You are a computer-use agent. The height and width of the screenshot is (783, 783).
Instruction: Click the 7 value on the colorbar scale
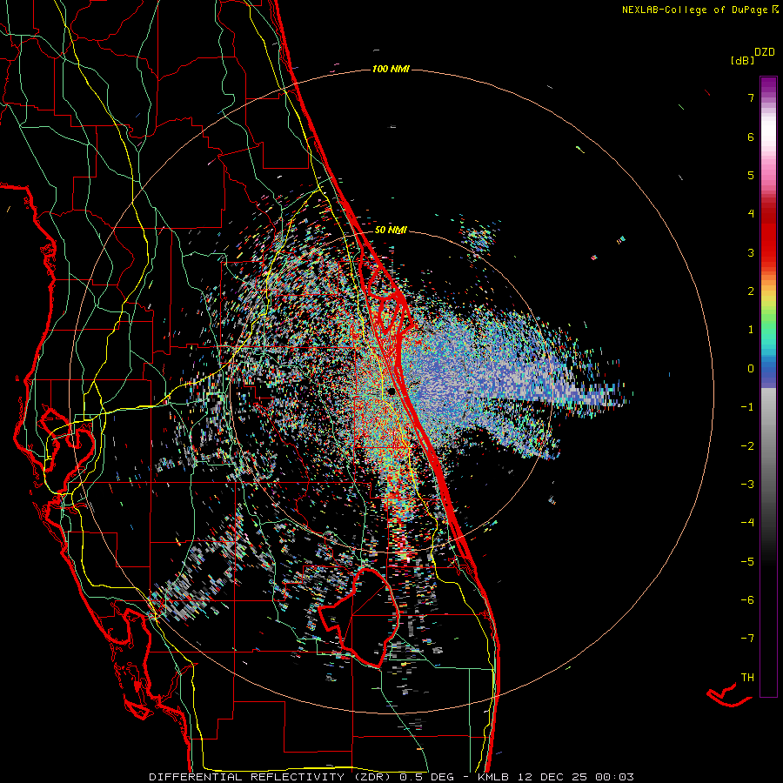click(751, 97)
